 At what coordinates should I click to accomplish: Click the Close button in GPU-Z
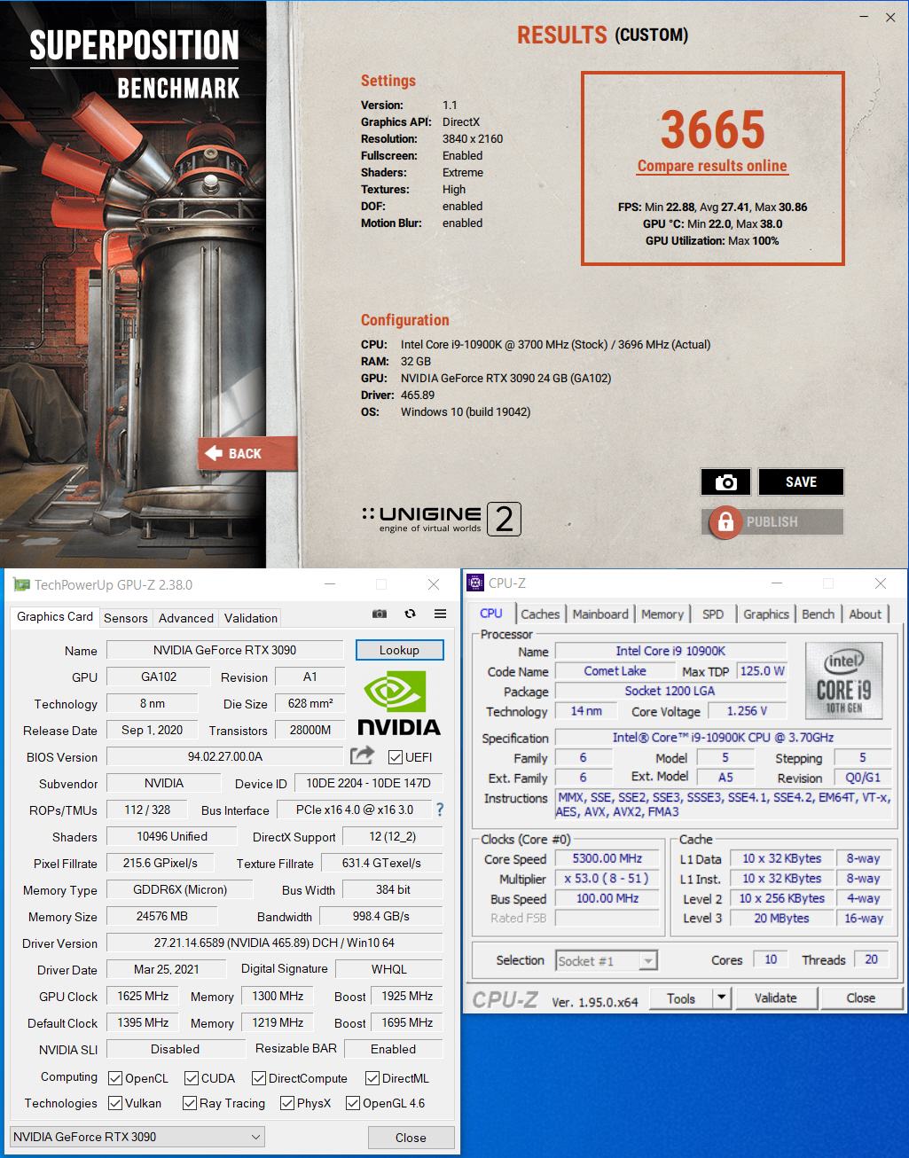(x=411, y=1138)
